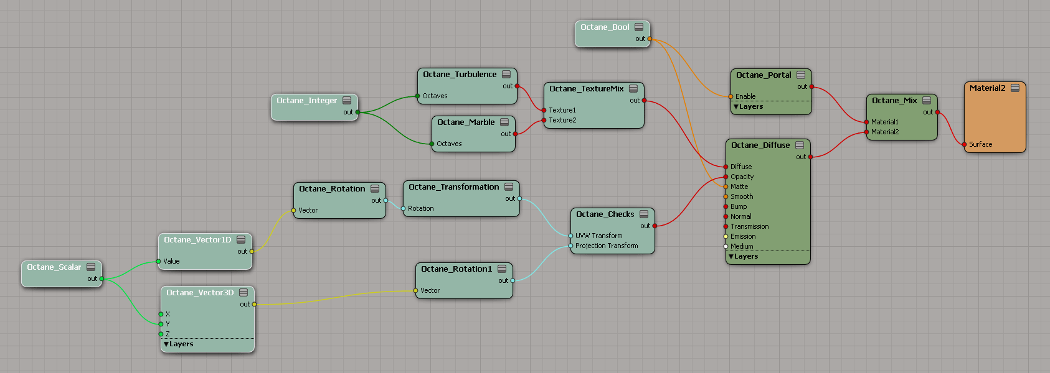Click the Octane_Portal node collapse icon
This screenshot has height=373, width=1050.
pos(801,75)
